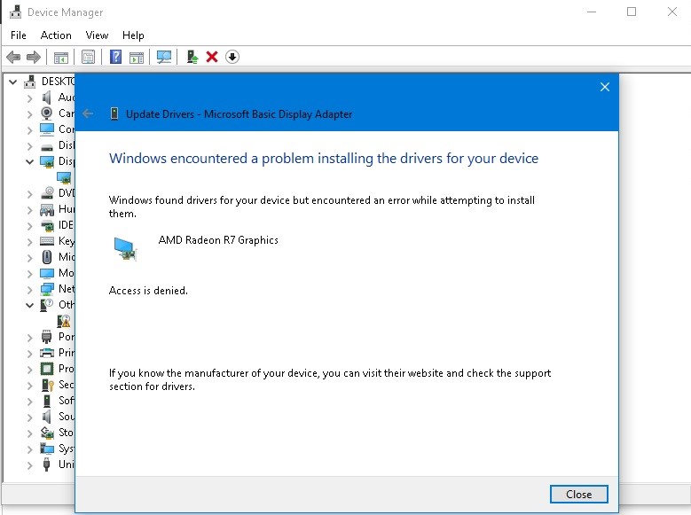Click the Close button in the Update Drivers dialog
The width and height of the screenshot is (691, 515).
click(x=578, y=495)
